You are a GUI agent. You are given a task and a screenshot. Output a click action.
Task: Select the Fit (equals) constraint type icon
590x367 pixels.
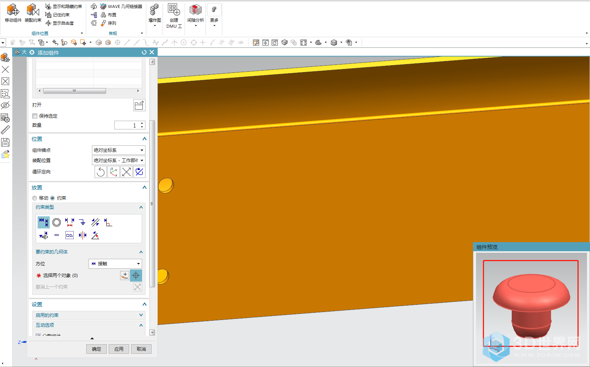click(57, 235)
